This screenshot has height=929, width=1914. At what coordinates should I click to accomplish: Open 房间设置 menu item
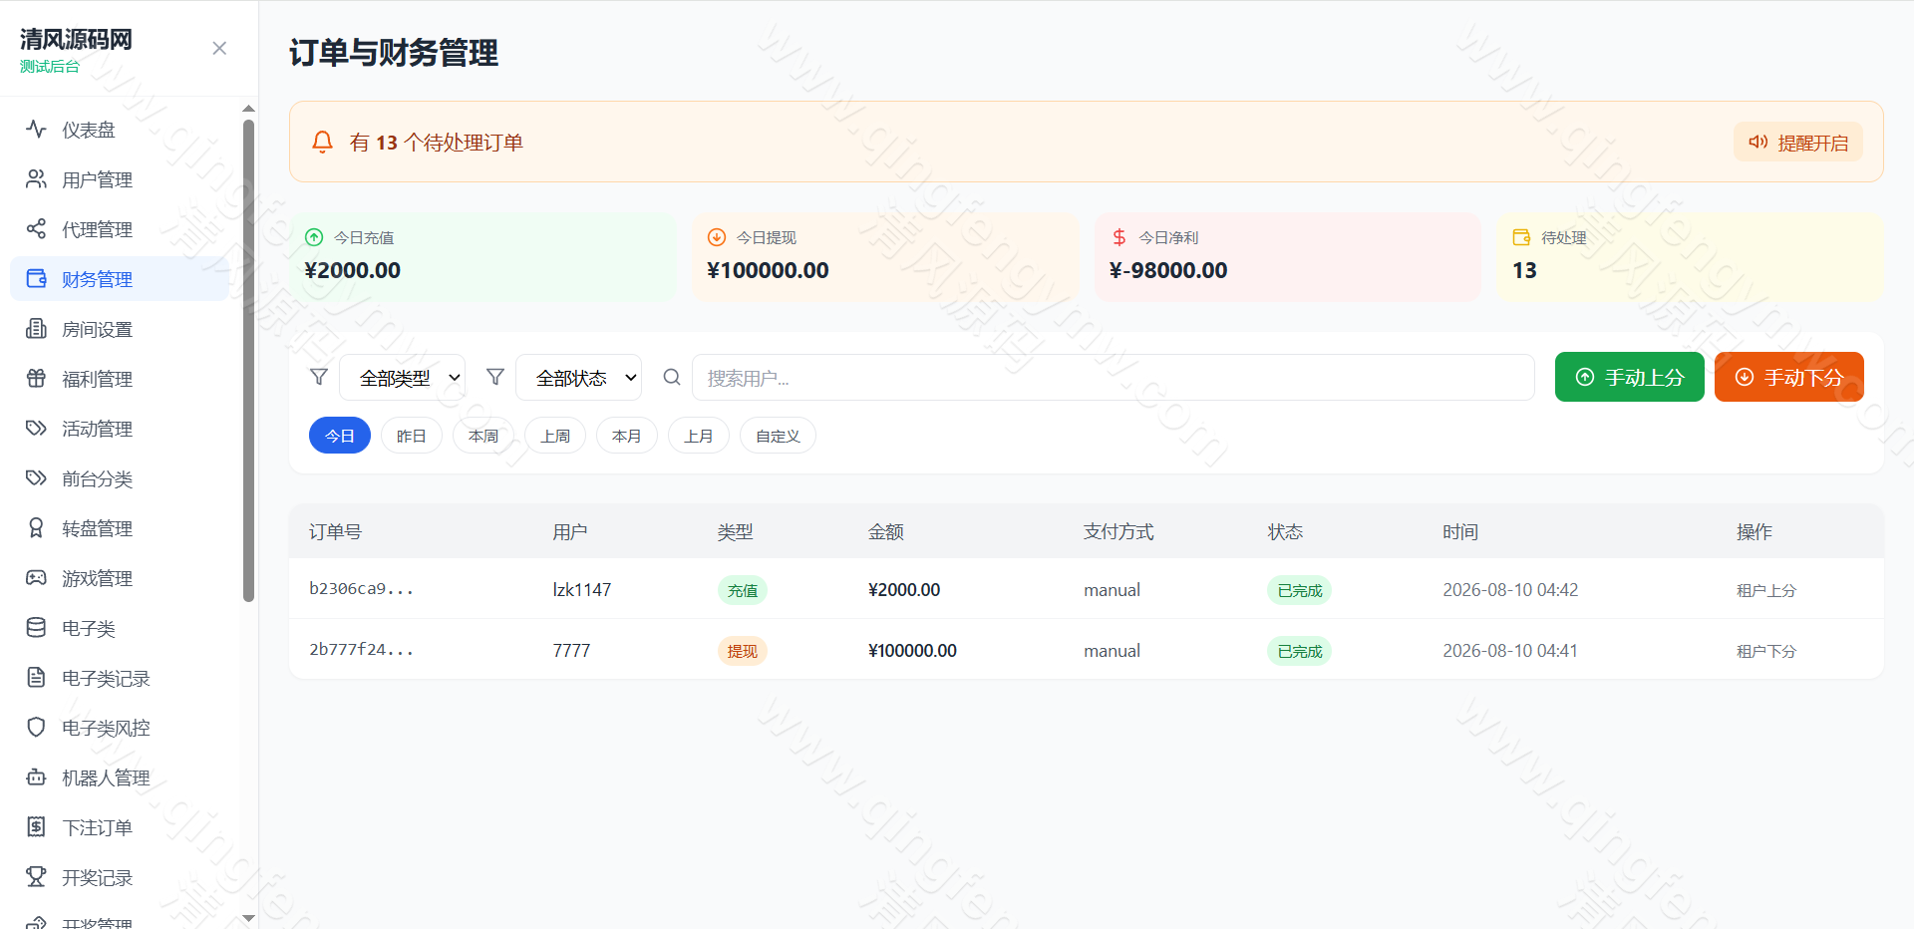(120, 328)
